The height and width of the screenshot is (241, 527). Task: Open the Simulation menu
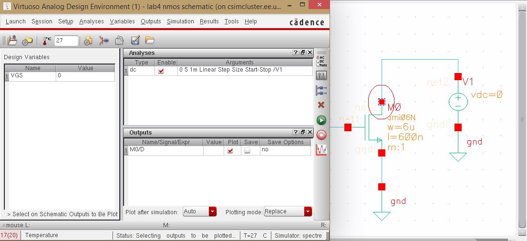pos(180,21)
